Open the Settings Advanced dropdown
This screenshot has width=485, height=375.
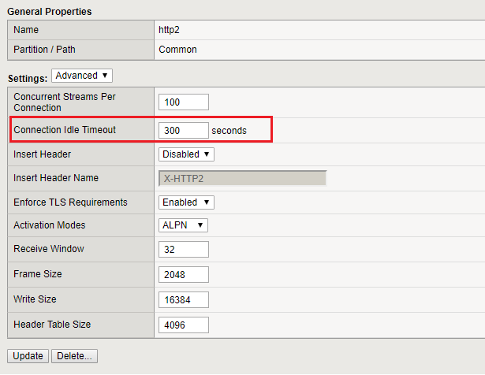click(x=82, y=76)
